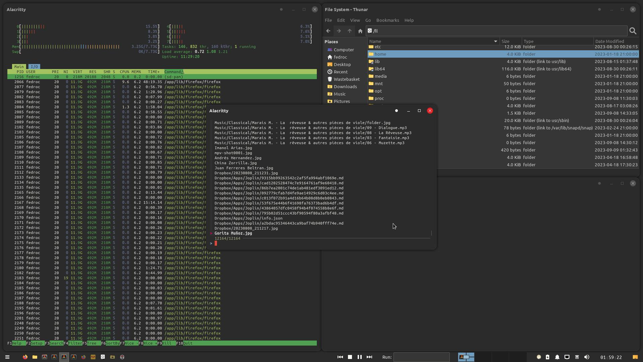Screen dimensions: 643x362
Task: Skip to next track in panel
Action: tap(369, 357)
